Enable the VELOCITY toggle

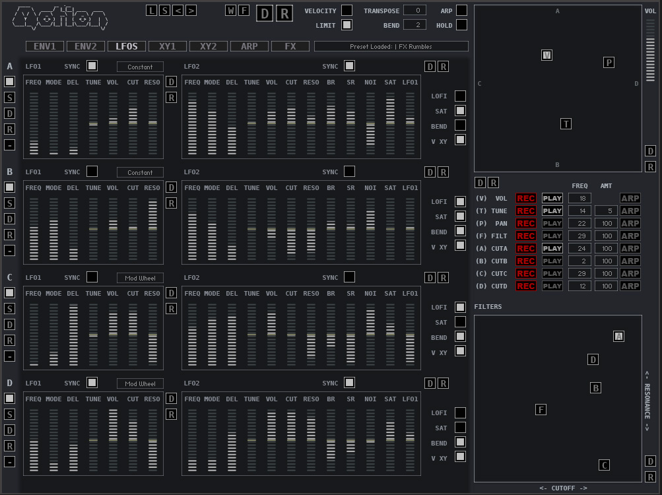[x=346, y=11]
